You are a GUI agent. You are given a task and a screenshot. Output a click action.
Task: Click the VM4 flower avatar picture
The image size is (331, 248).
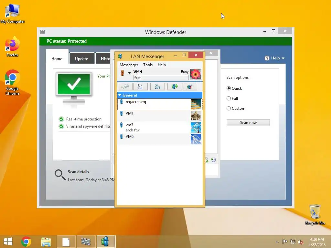click(x=196, y=74)
